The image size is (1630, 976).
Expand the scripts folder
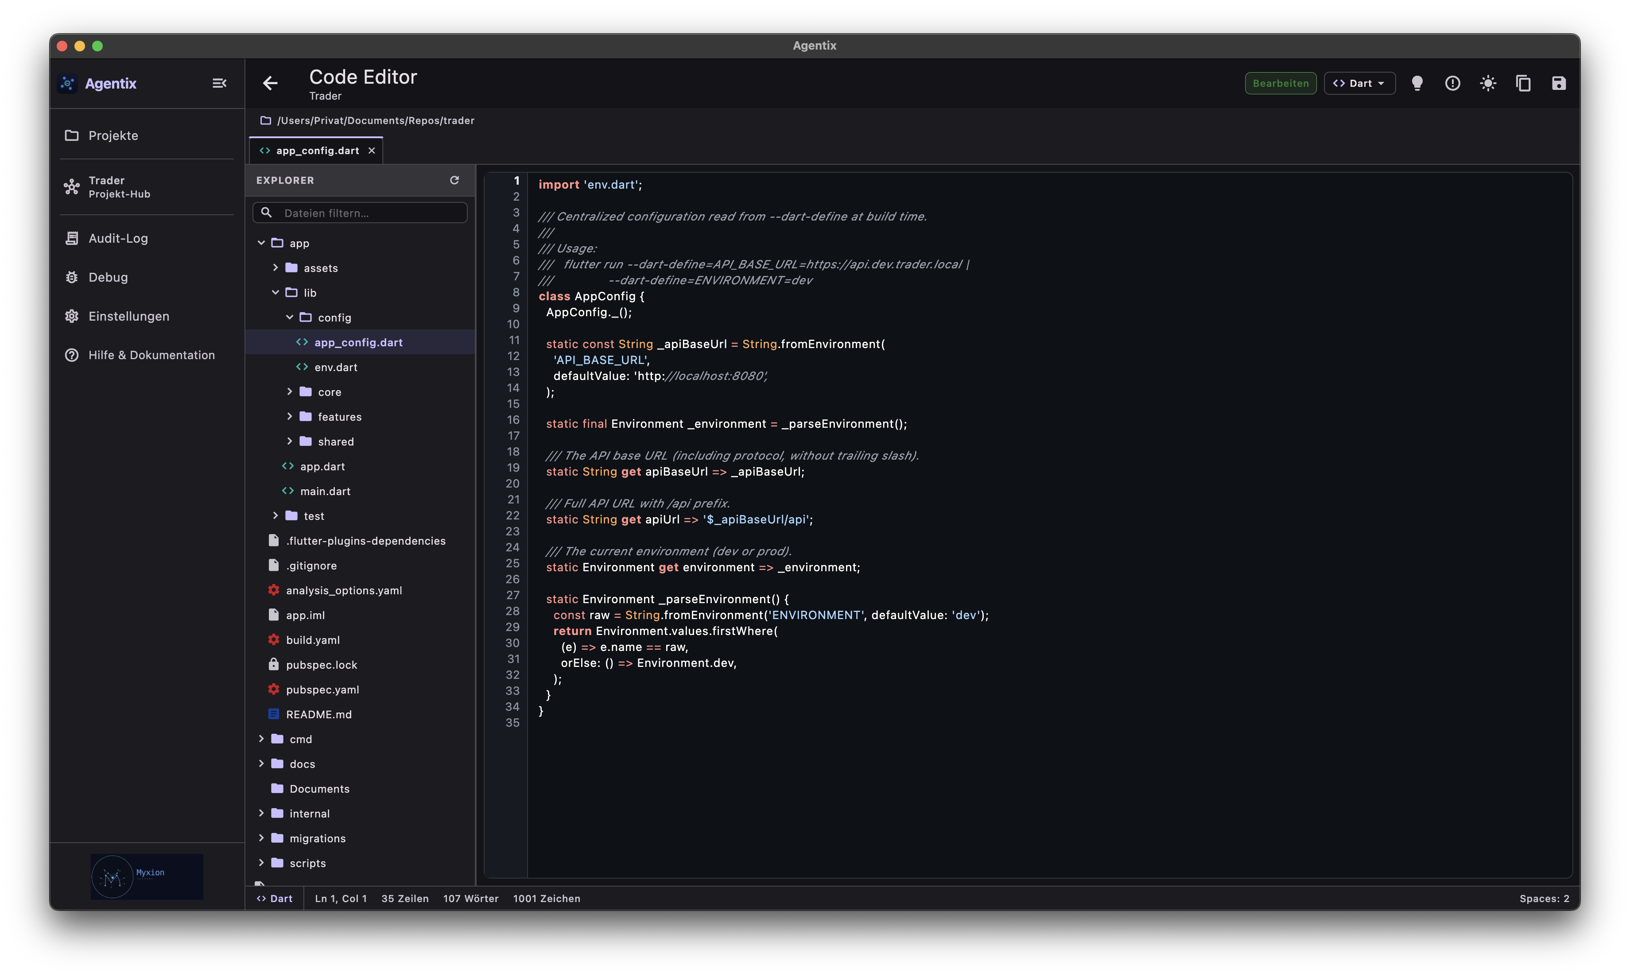[x=261, y=864]
